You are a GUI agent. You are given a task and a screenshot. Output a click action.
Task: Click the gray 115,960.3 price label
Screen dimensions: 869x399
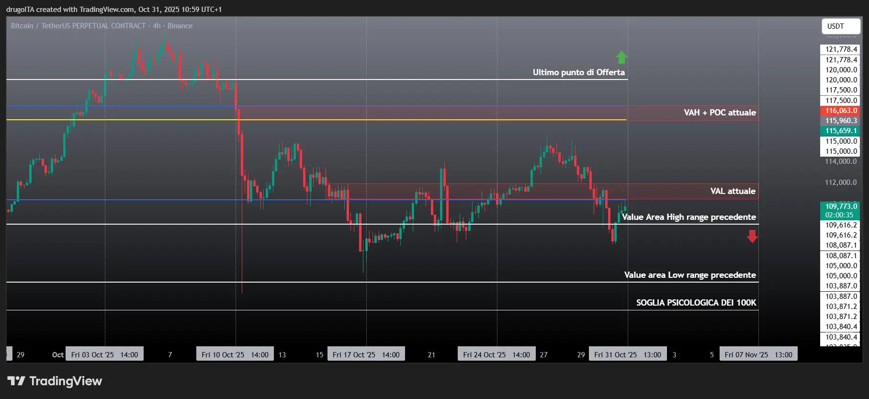click(x=840, y=121)
